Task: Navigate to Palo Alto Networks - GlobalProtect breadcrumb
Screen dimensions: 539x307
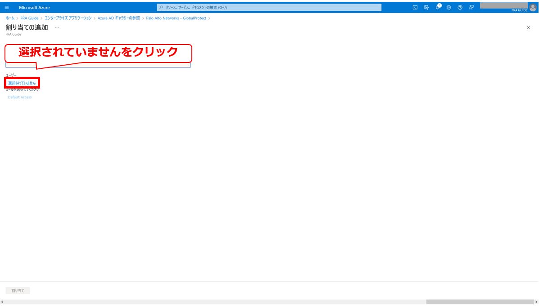Action: coord(176,18)
